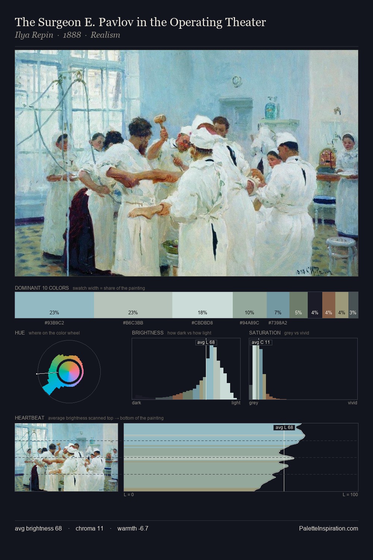373x560 pixels.
Task: Click hex code #B6C3BB
Action: (x=133, y=323)
